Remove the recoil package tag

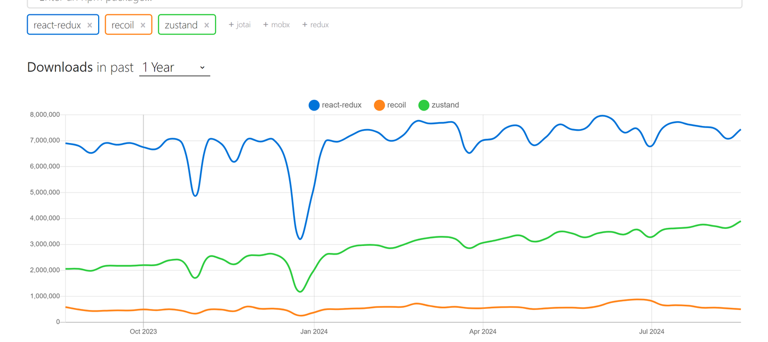click(x=143, y=25)
